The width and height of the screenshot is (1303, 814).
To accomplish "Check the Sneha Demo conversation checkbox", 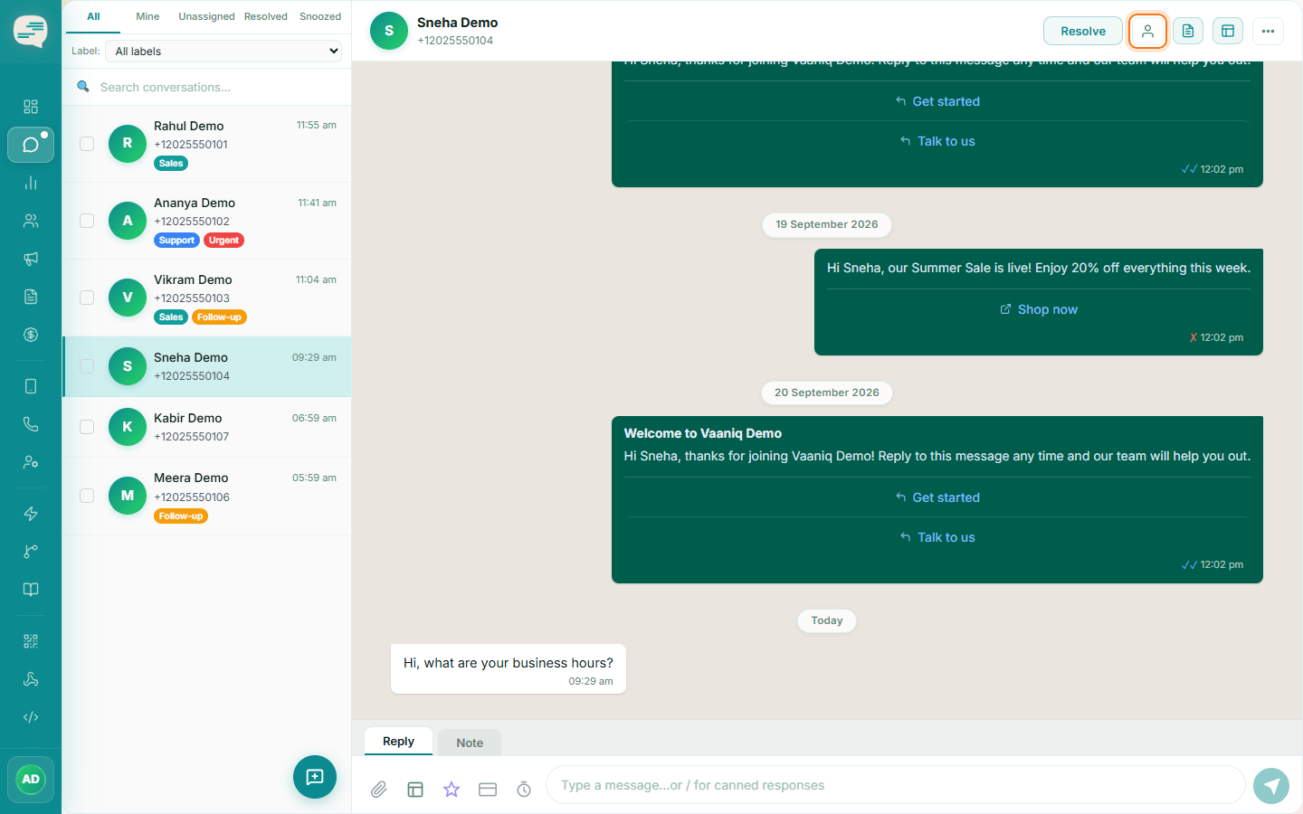I will [x=87, y=366].
